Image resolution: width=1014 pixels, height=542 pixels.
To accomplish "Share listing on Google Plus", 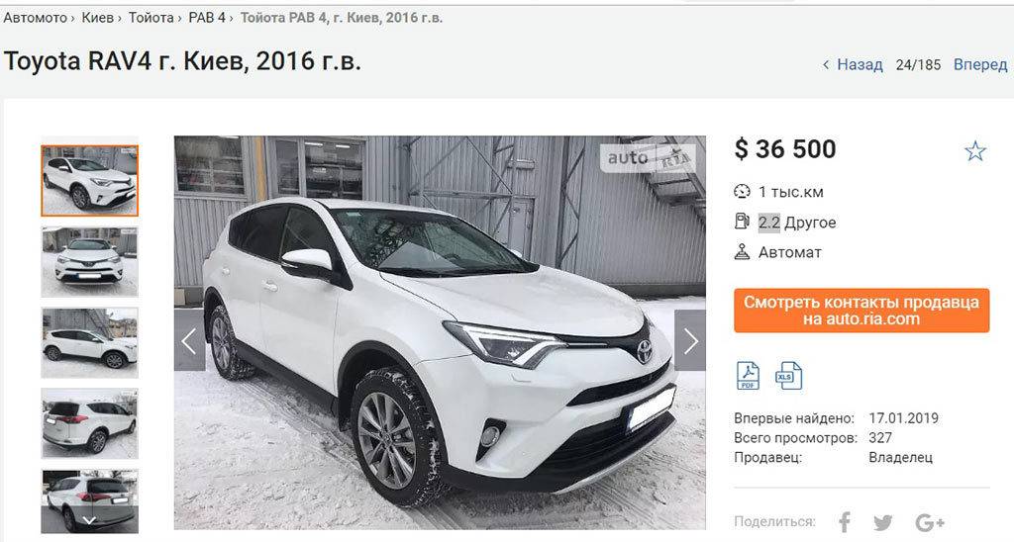I will pos(930,522).
